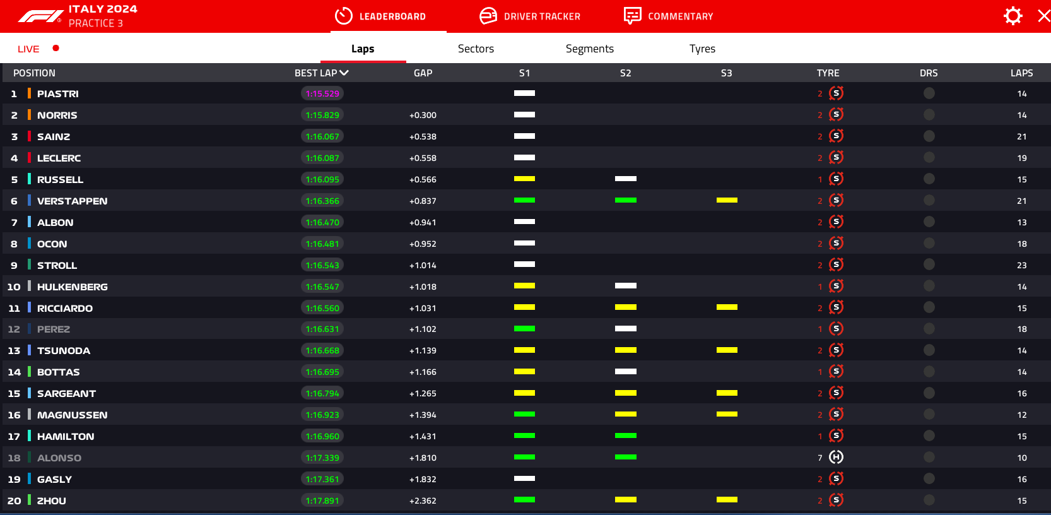
Task: Click Leclerc's +0.558 gap value
Action: click(x=423, y=158)
